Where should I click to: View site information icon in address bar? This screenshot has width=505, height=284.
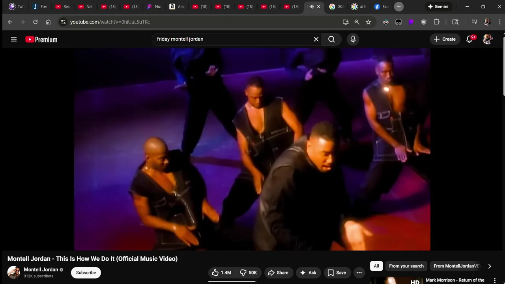[x=63, y=22]
